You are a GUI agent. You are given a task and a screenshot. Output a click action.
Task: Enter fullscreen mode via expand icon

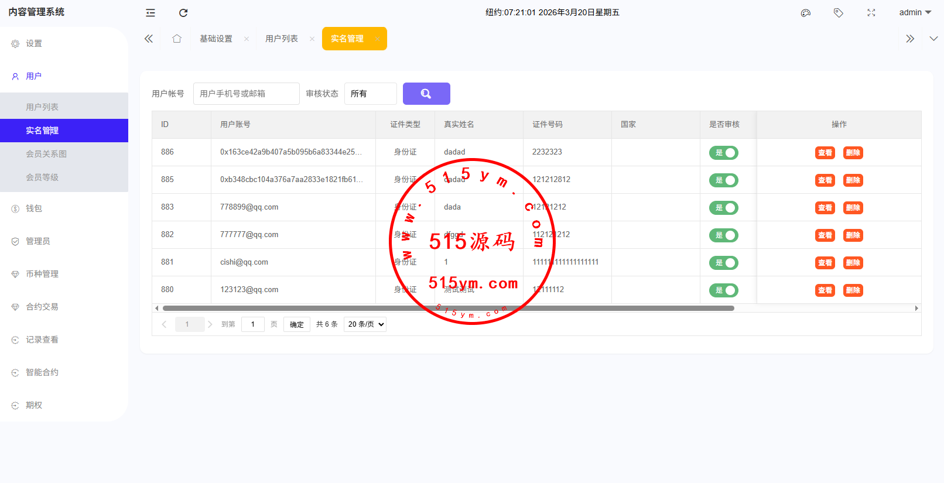click(x=871, y=13)
